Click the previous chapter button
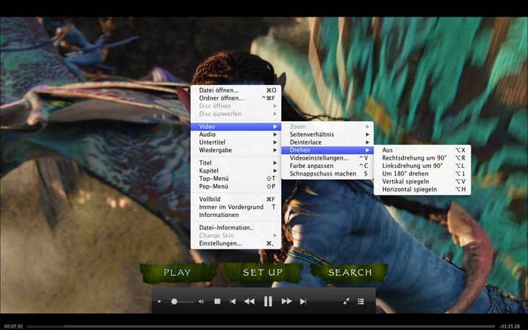 point(232,301)
